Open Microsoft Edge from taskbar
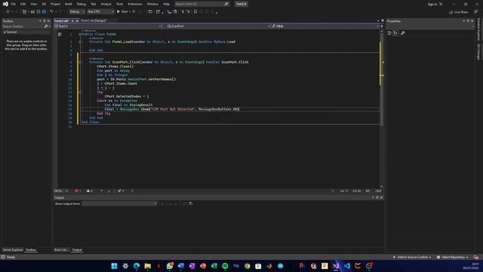Image resolution: width=483 pixels, height=272 pixels. [x=137, y=266]
